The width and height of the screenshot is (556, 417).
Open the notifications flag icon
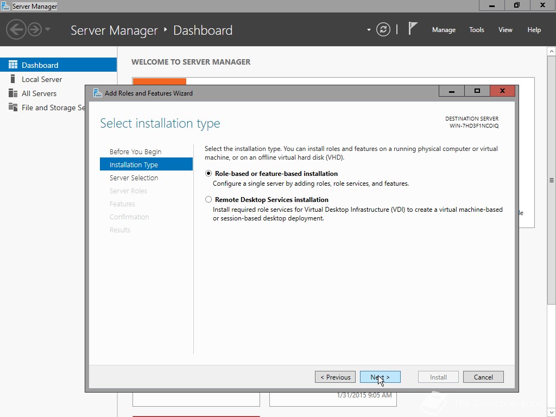click(x=413, y=28)
